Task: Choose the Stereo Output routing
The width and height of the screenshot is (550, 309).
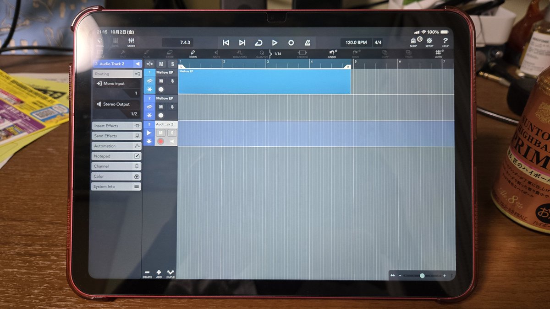Action: point(117,104)
